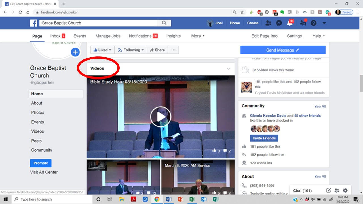Click the Chrome home button

pos(28,12)
